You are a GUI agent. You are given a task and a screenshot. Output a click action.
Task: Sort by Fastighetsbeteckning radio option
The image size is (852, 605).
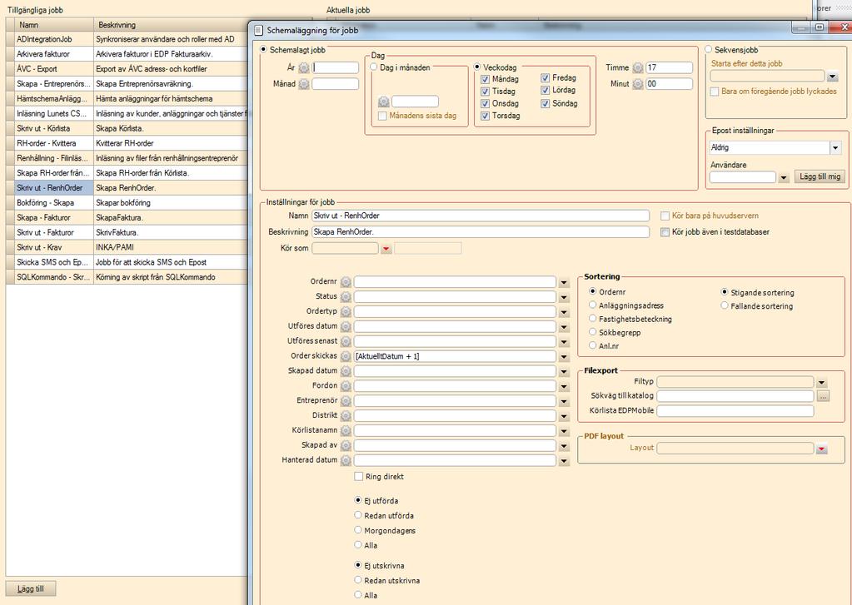(x=593, y=319)
